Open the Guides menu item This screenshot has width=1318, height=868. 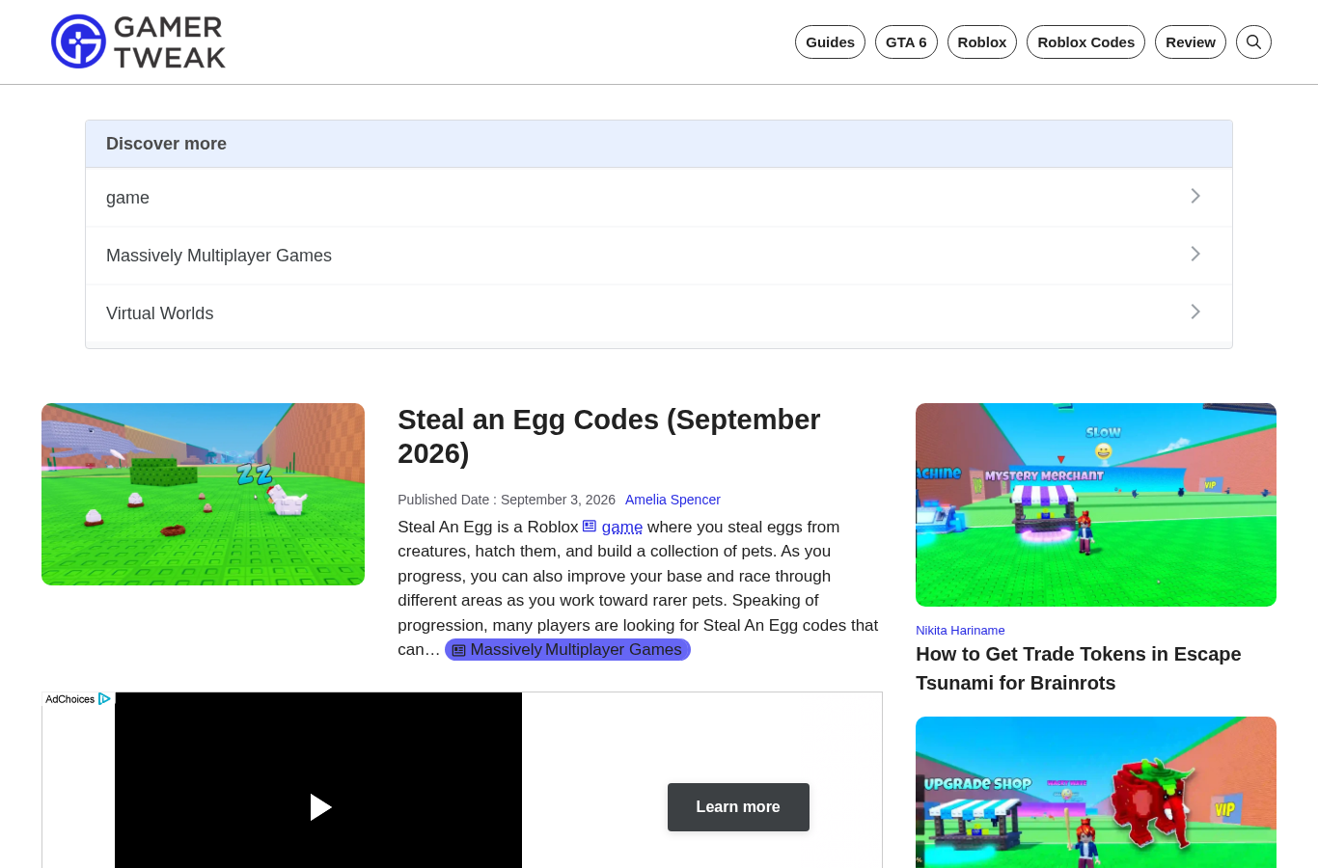tap(830, 41)
